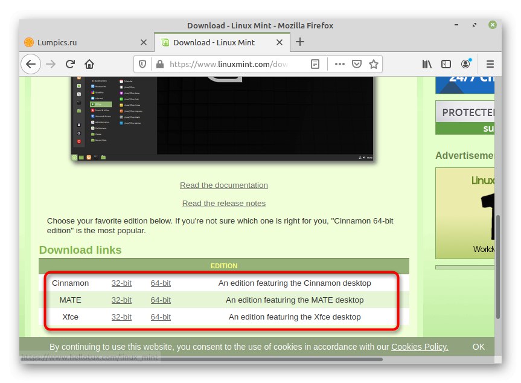
Task: Switch to the Lumpics.ru tab
Action: tap(86, 42)
